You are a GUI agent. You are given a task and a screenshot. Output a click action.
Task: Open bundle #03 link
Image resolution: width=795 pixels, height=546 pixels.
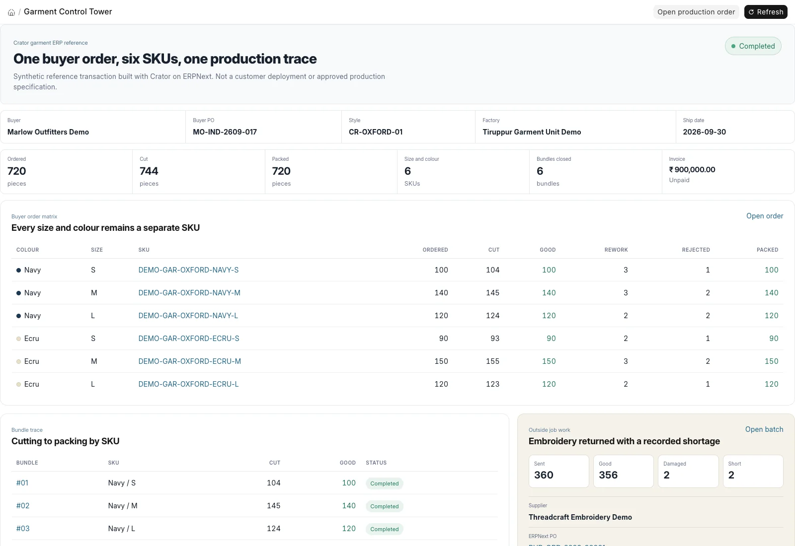tap(23, 529)
